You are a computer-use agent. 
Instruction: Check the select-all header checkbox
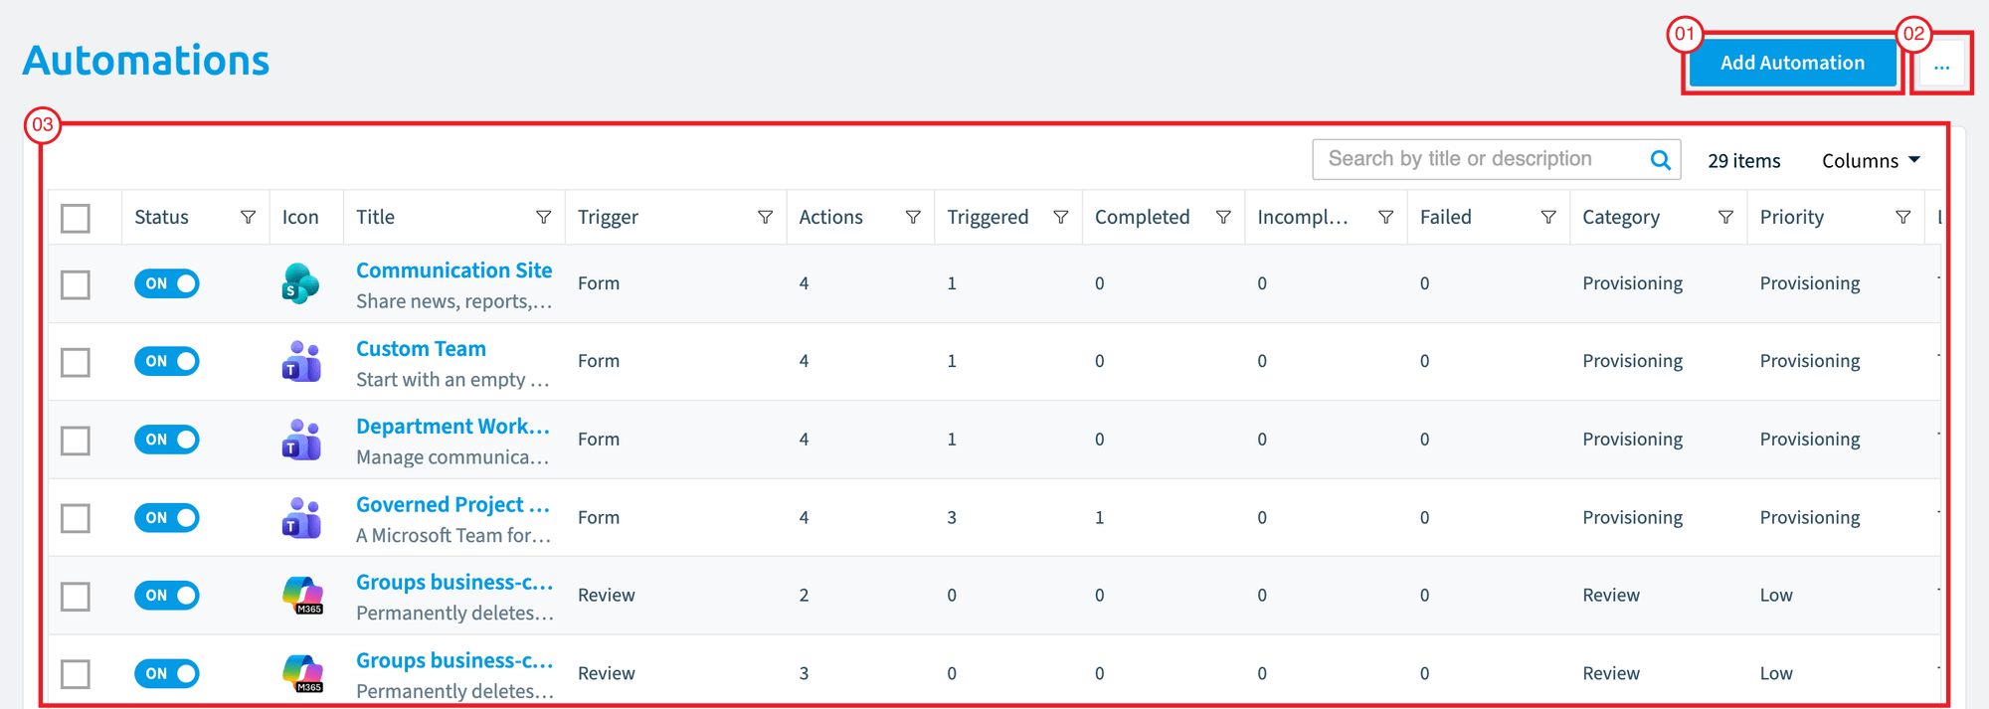coord(76,218)
